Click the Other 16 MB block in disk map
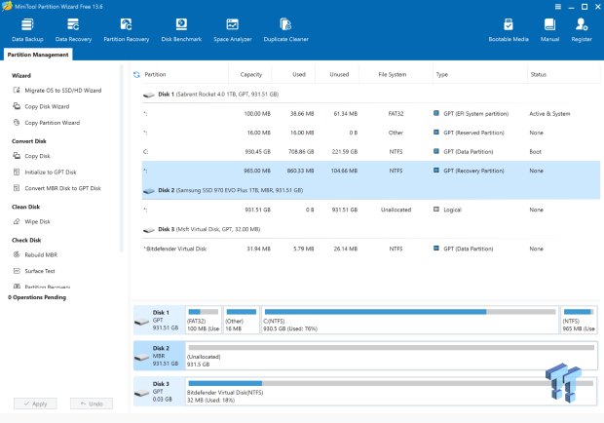Viewport: 604px width, 423px height. pyautogui.click(x=242, y=320)
